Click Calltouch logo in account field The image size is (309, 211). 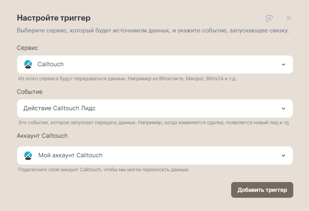tap(28, 156)
